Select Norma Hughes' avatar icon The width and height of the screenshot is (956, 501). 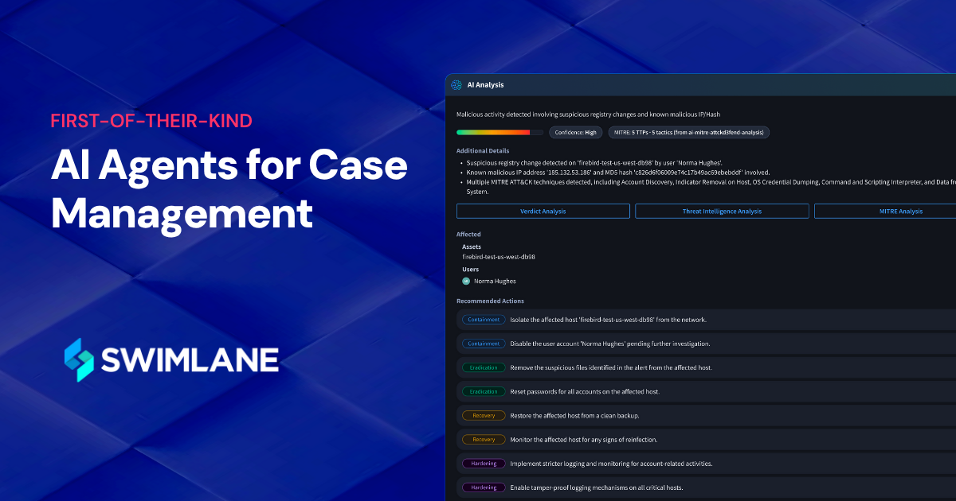[x=466, y=281]
